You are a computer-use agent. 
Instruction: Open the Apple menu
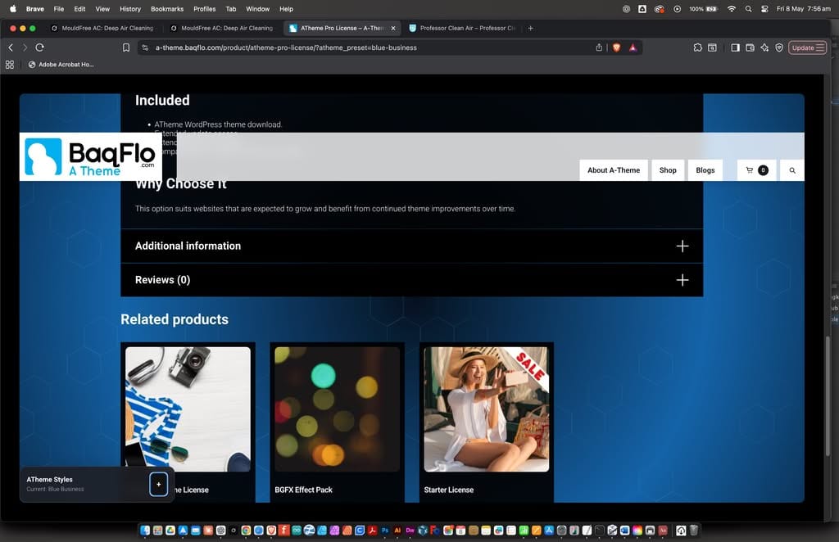pyautogui.click(x=13, y=9)
